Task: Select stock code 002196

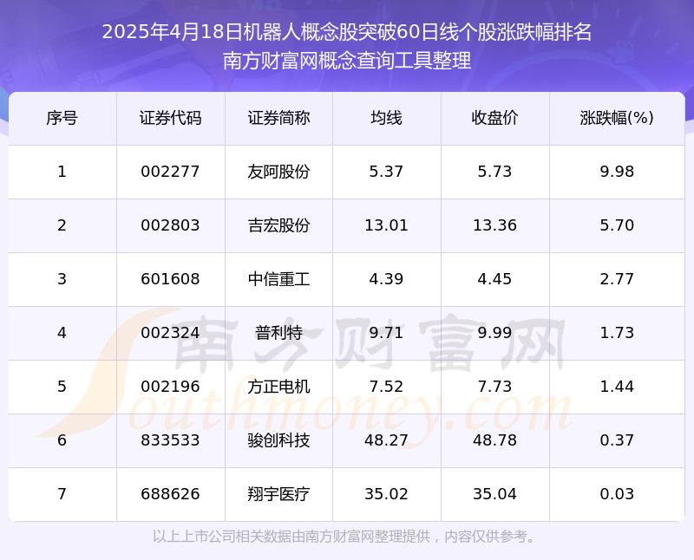Action: tap(170, 387)
